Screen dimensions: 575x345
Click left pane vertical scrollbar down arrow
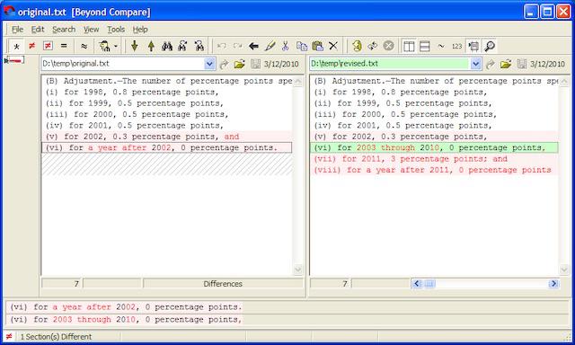click(298, 270)
